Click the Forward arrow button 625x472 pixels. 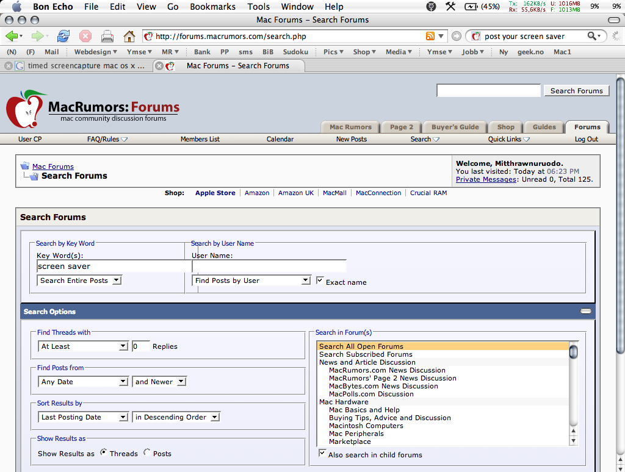pos(37,36)
